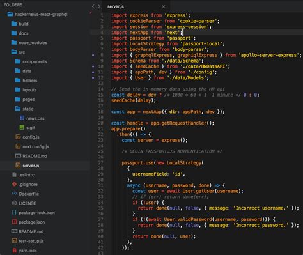
Task: Open test-setup.js in the sidebar
Action: pyautogui.click(x=31, y=241)
